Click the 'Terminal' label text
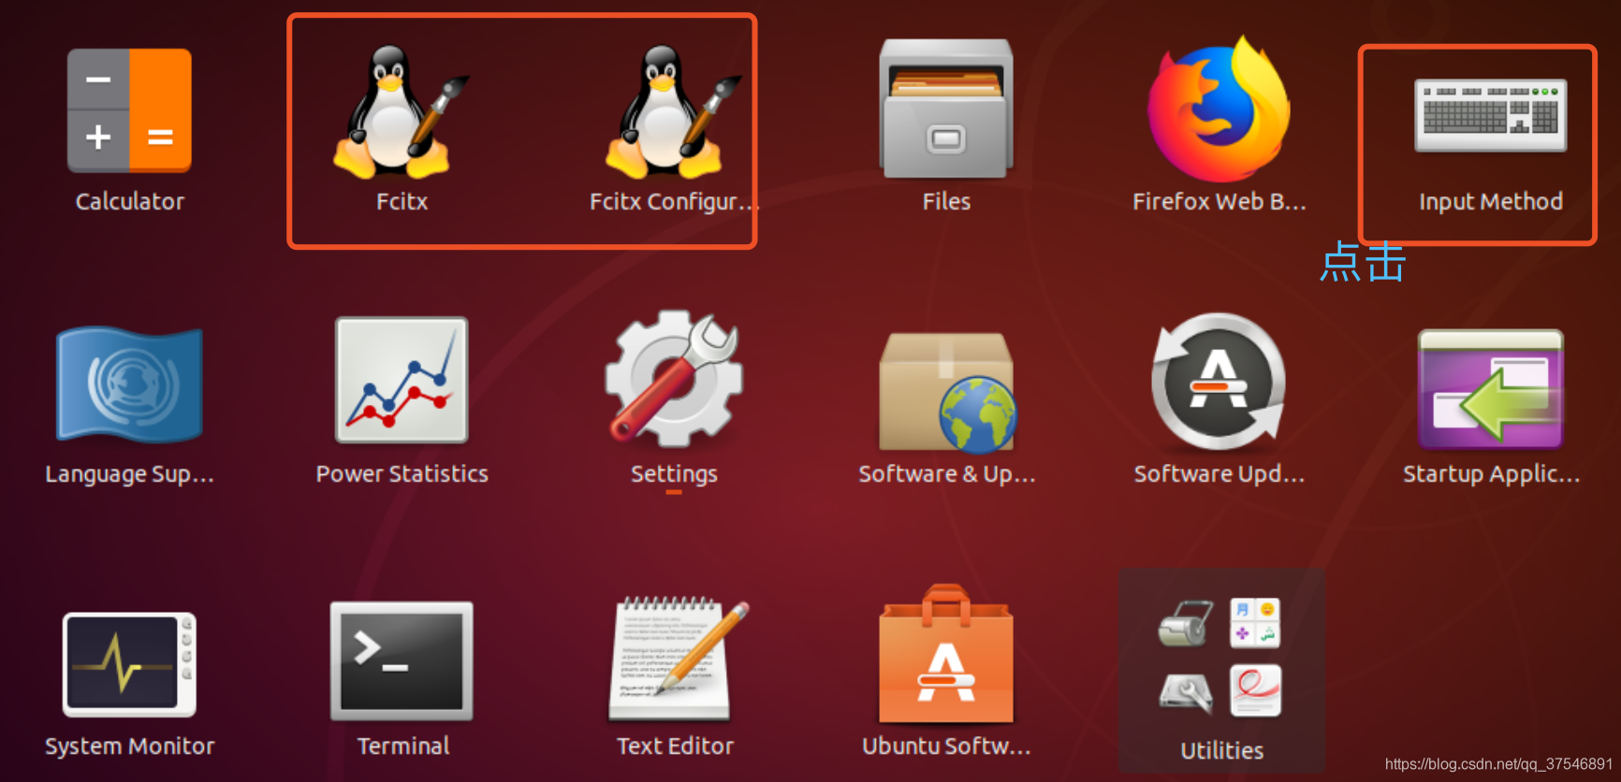 point(402,746)
